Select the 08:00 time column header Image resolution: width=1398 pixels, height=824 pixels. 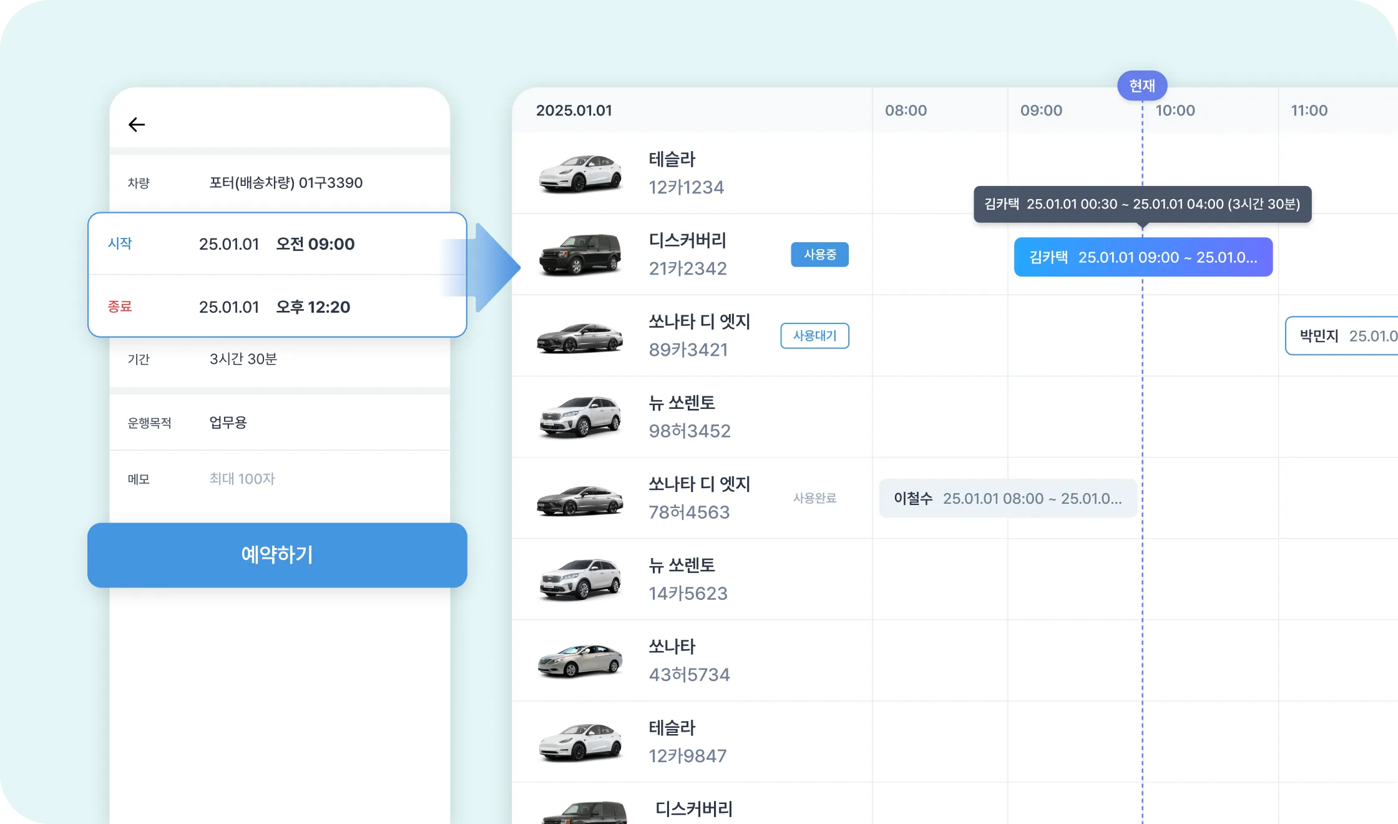tap(906, 110)
